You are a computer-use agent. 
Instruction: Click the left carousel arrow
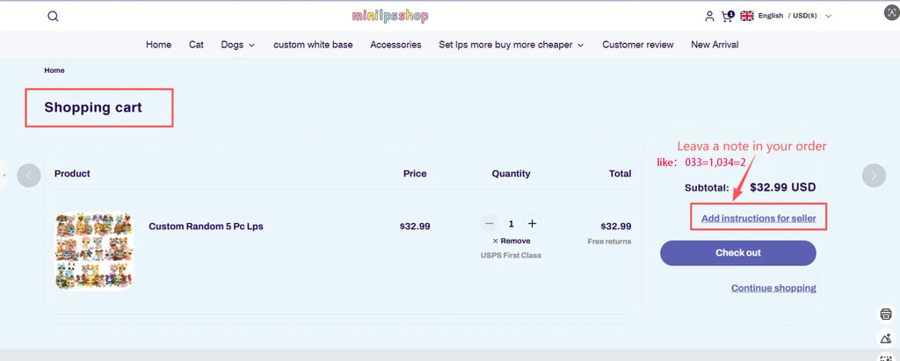pyautogui.click(x=29, y=175)
